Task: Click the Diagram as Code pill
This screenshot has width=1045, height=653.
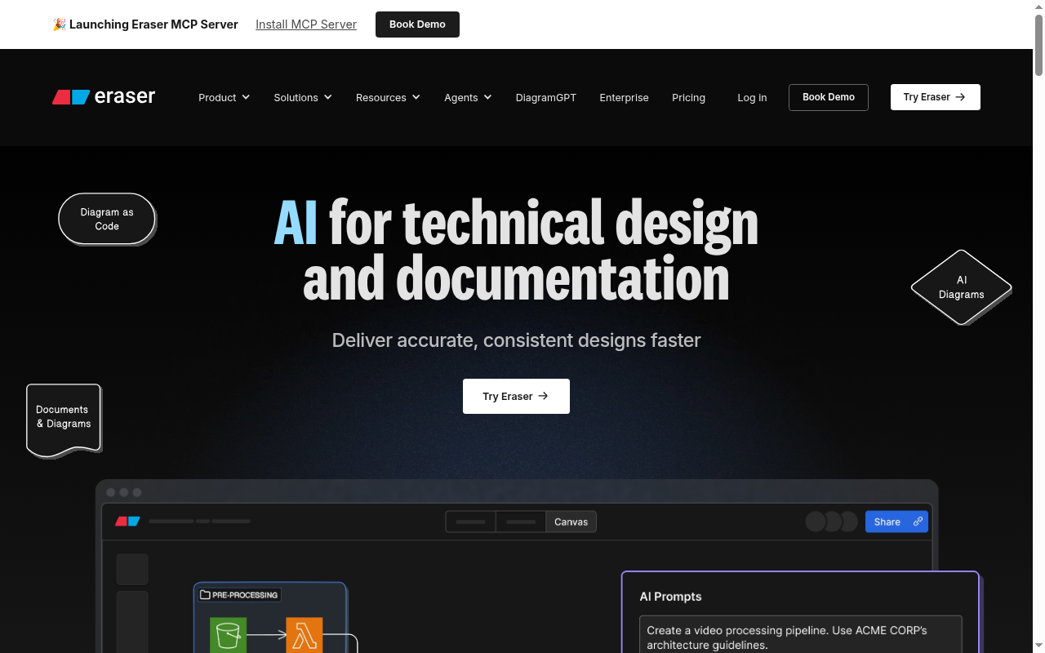Action: tap(107, 219)
